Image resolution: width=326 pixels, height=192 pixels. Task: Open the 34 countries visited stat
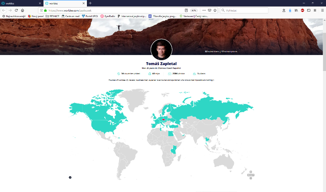click(129, 74)
